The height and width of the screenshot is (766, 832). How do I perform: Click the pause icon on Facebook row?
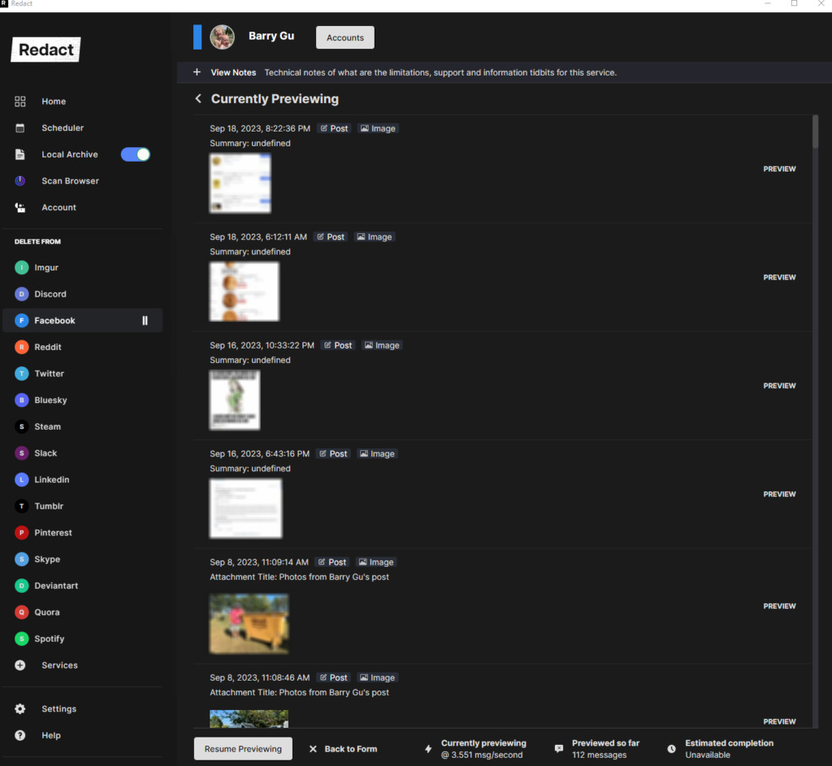coord(145,320)
